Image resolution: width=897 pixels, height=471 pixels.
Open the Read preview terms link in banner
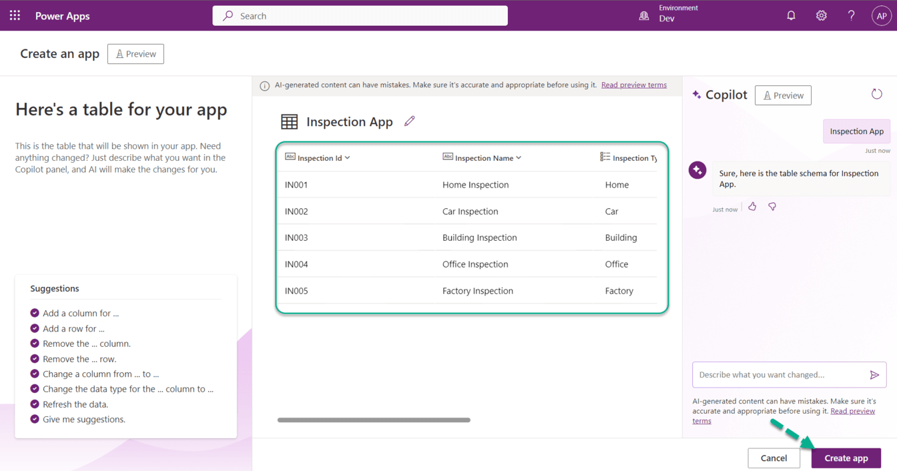click(633, 85)
